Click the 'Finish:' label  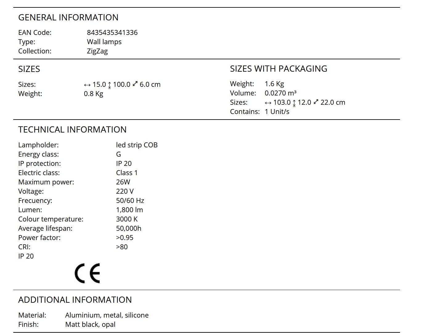tap(28, 324)
